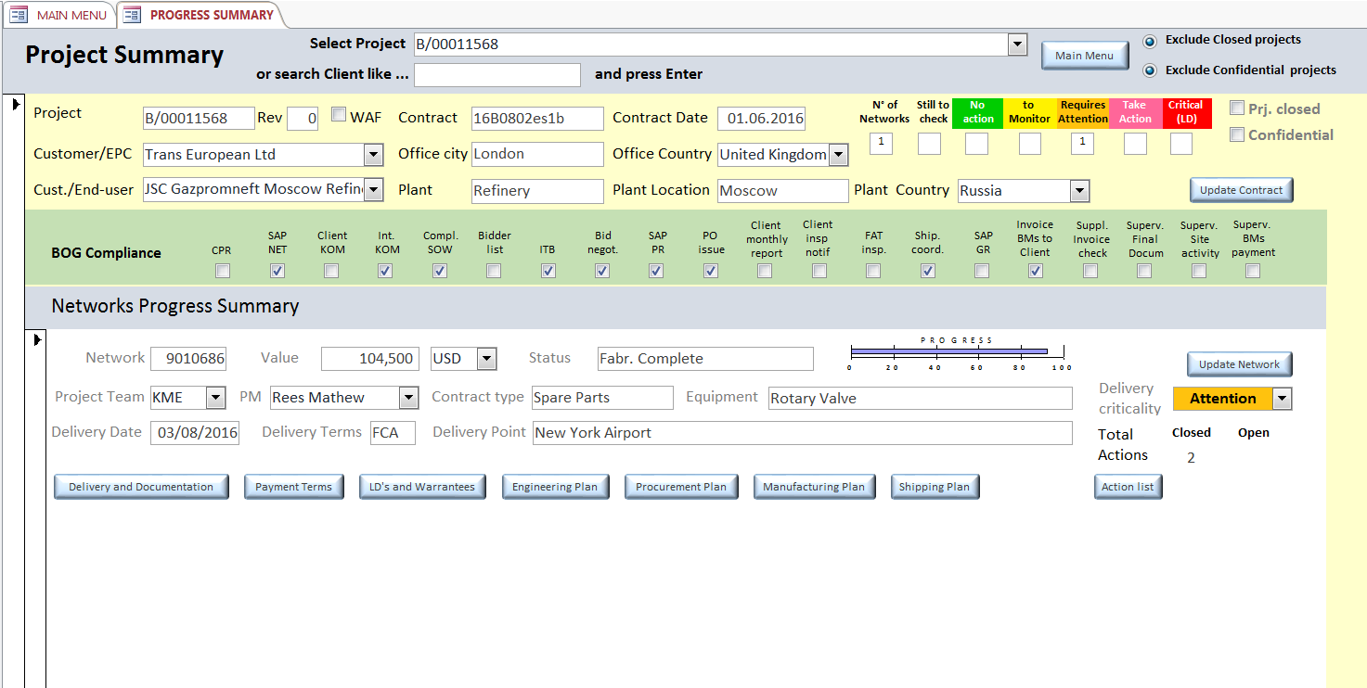
Task: Open the PM Rees Mathew dropdown
Action: pyautogui.click(x=408, y=398)
